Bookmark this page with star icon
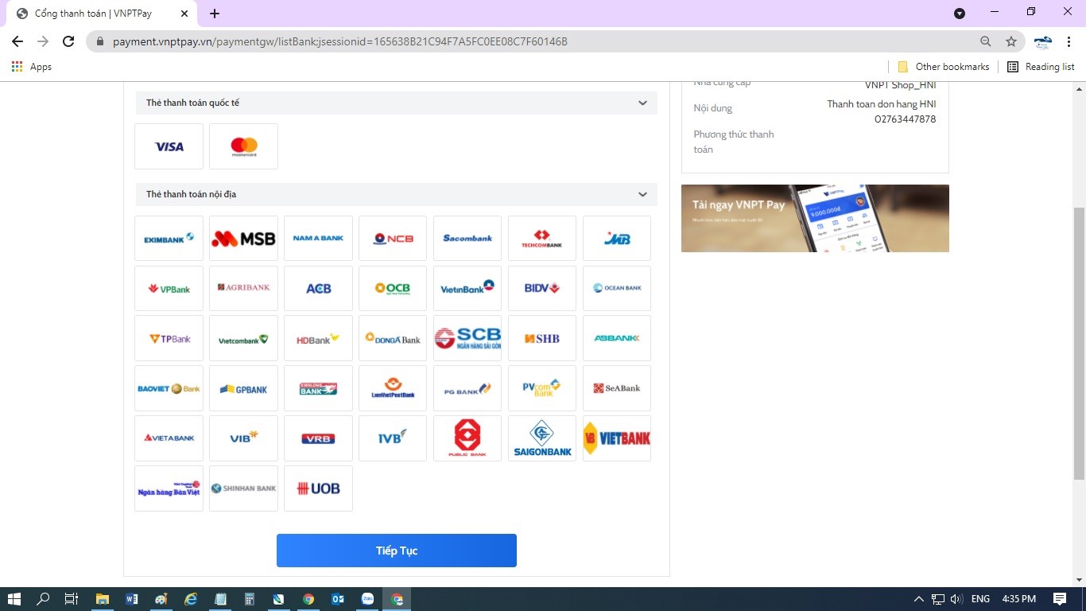1086x611 pixels. click(x=1010, y=41)
